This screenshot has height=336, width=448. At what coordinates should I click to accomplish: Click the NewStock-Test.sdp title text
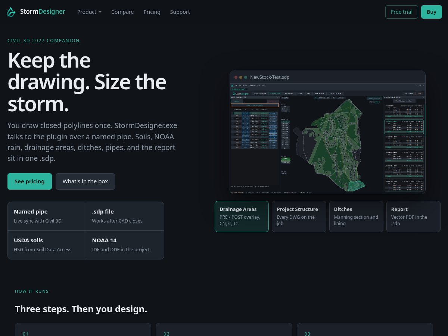(x=270, y=77)
